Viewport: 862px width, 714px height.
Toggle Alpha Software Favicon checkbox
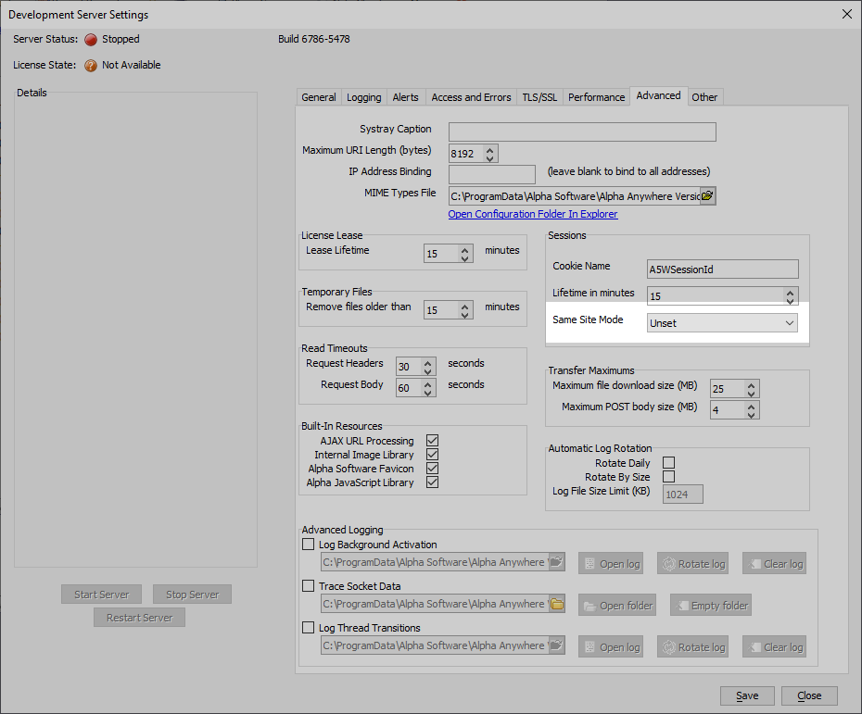pos(433,469)
